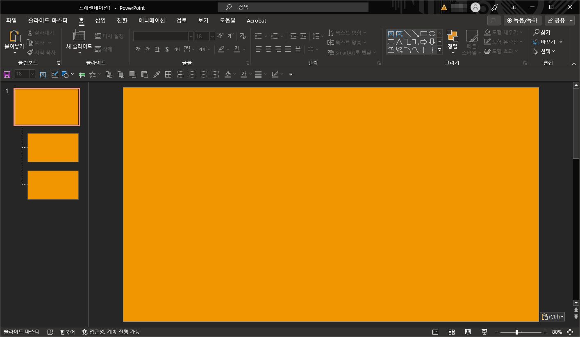Open the font color dropdown arrow in ribbon

[x=244, y=49]
